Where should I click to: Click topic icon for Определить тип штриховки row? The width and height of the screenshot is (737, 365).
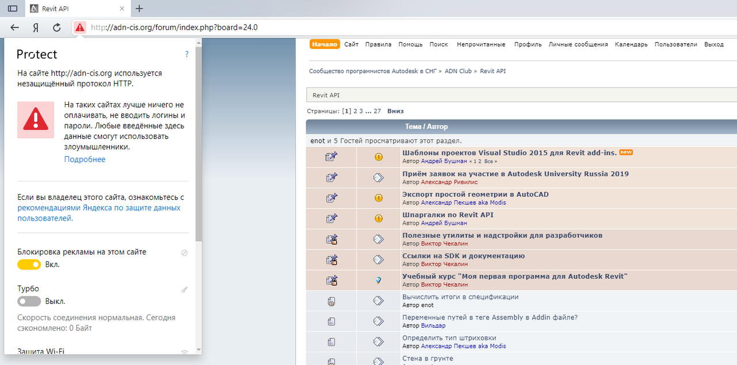click(331, 342)
